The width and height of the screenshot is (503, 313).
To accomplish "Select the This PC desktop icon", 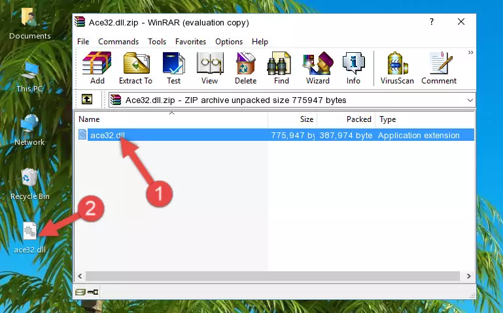I will click(29, 77).
